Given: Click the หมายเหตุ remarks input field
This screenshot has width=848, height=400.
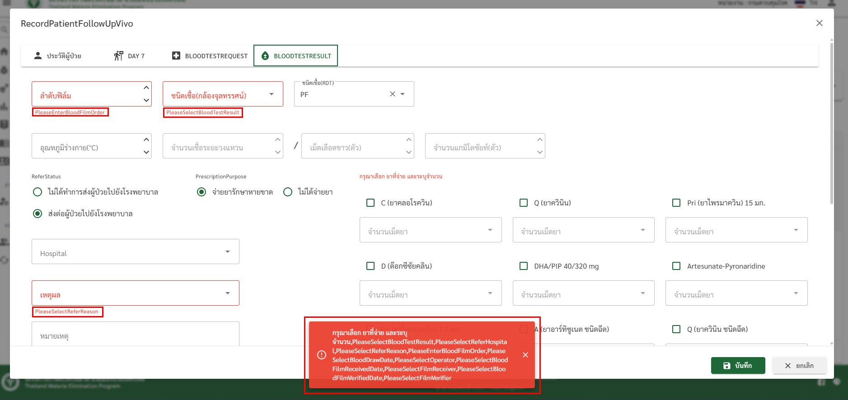Looking at the screenshot, I should 135,335.
